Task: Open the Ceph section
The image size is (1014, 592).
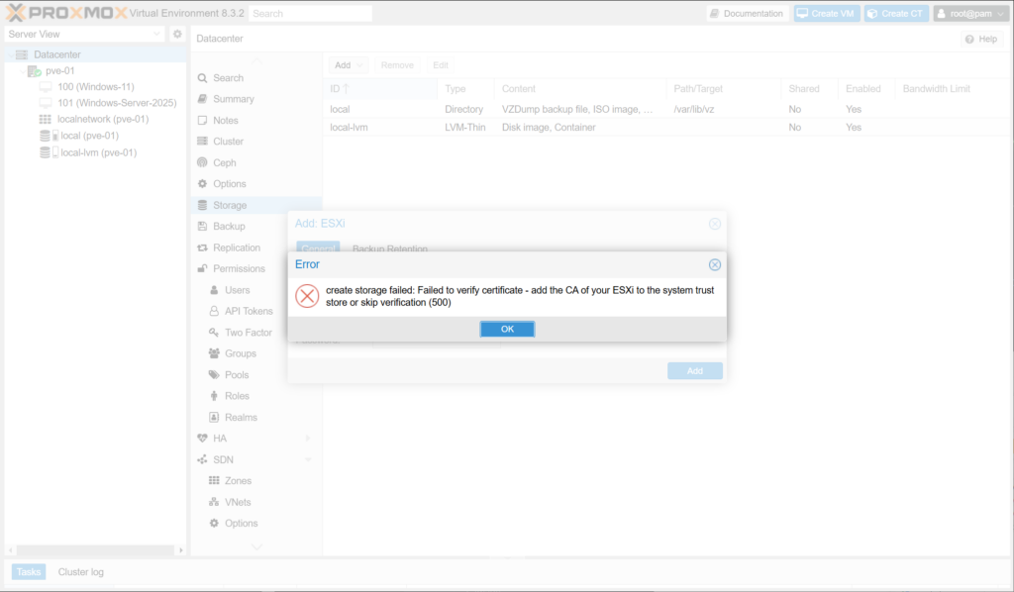Action: [224, 162]
